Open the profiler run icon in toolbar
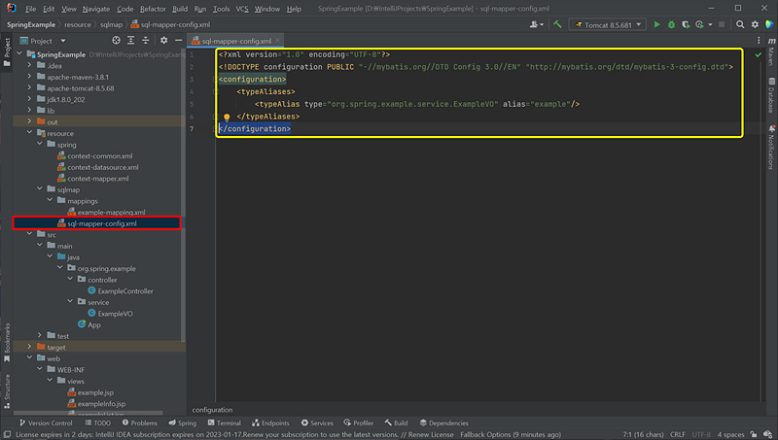 point(699,24)
